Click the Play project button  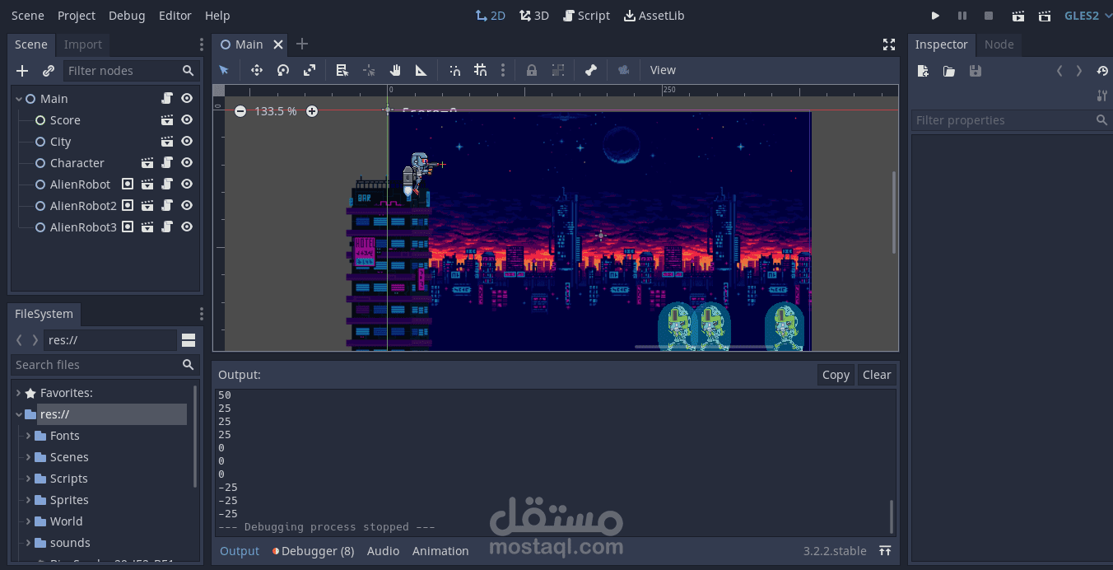point(935,16)
